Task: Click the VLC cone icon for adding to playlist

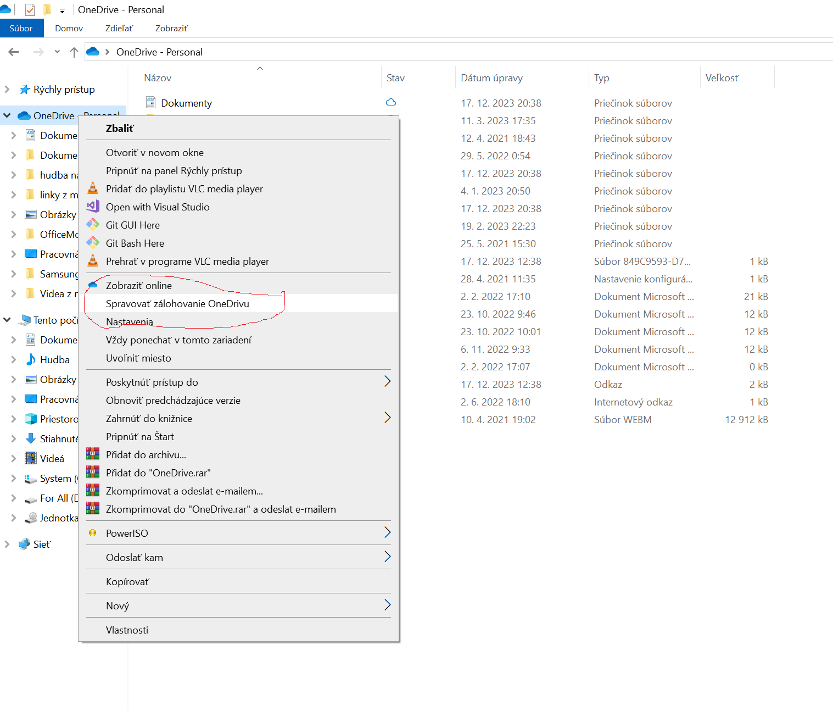Action: [x=93, y=188]
